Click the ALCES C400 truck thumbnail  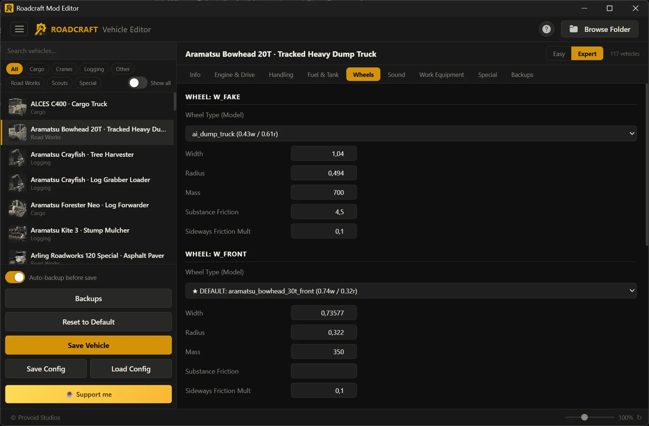17,107
